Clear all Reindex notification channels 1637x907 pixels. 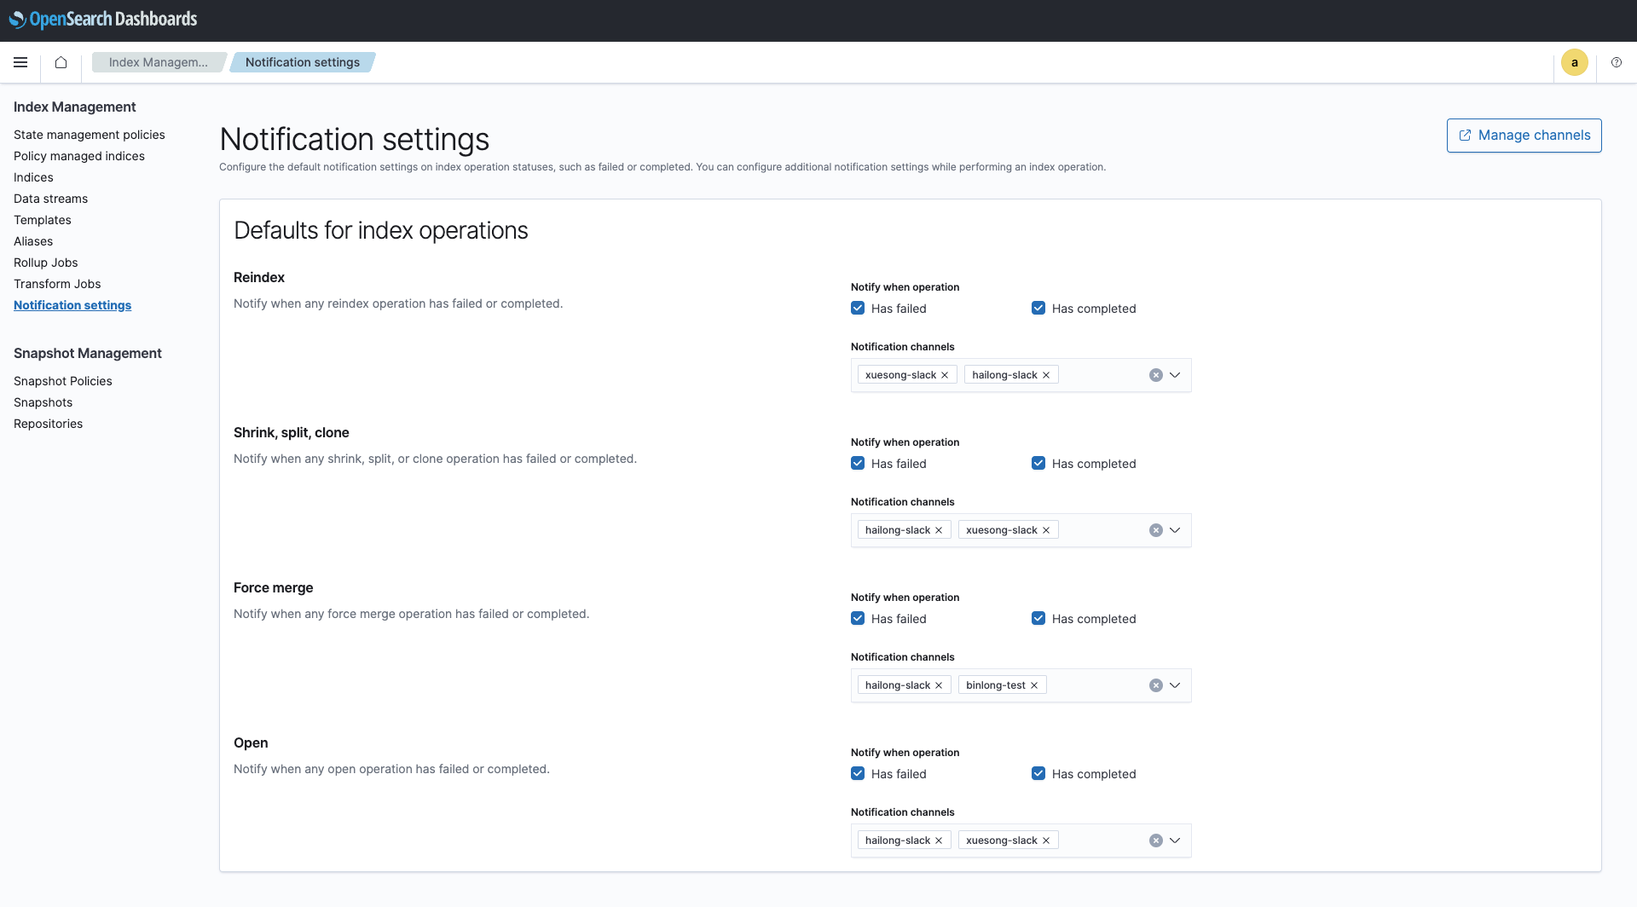(1156, 375)
